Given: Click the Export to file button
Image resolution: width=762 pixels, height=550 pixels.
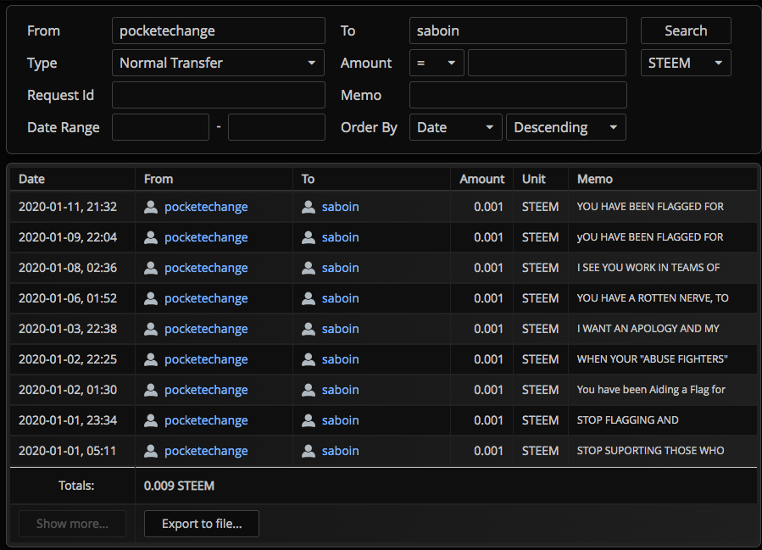Looking at the screenshot, I should point(202,524).
